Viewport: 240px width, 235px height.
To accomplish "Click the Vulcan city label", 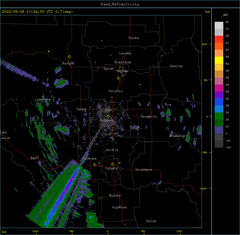I will tap(151, 221).
